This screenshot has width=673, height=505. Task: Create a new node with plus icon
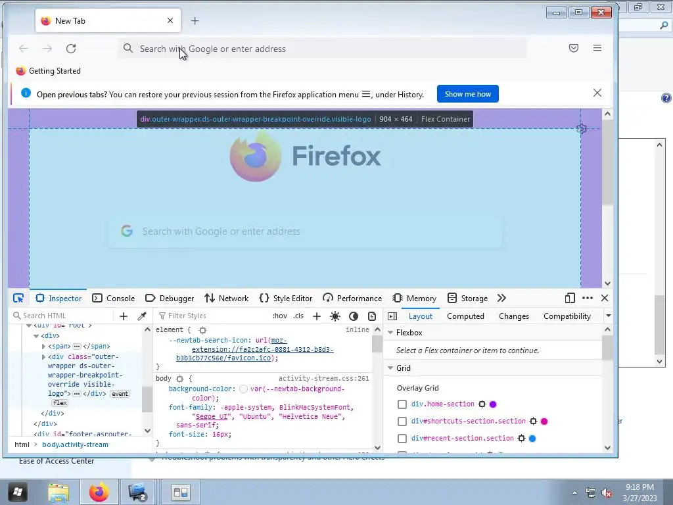point(124,316)
